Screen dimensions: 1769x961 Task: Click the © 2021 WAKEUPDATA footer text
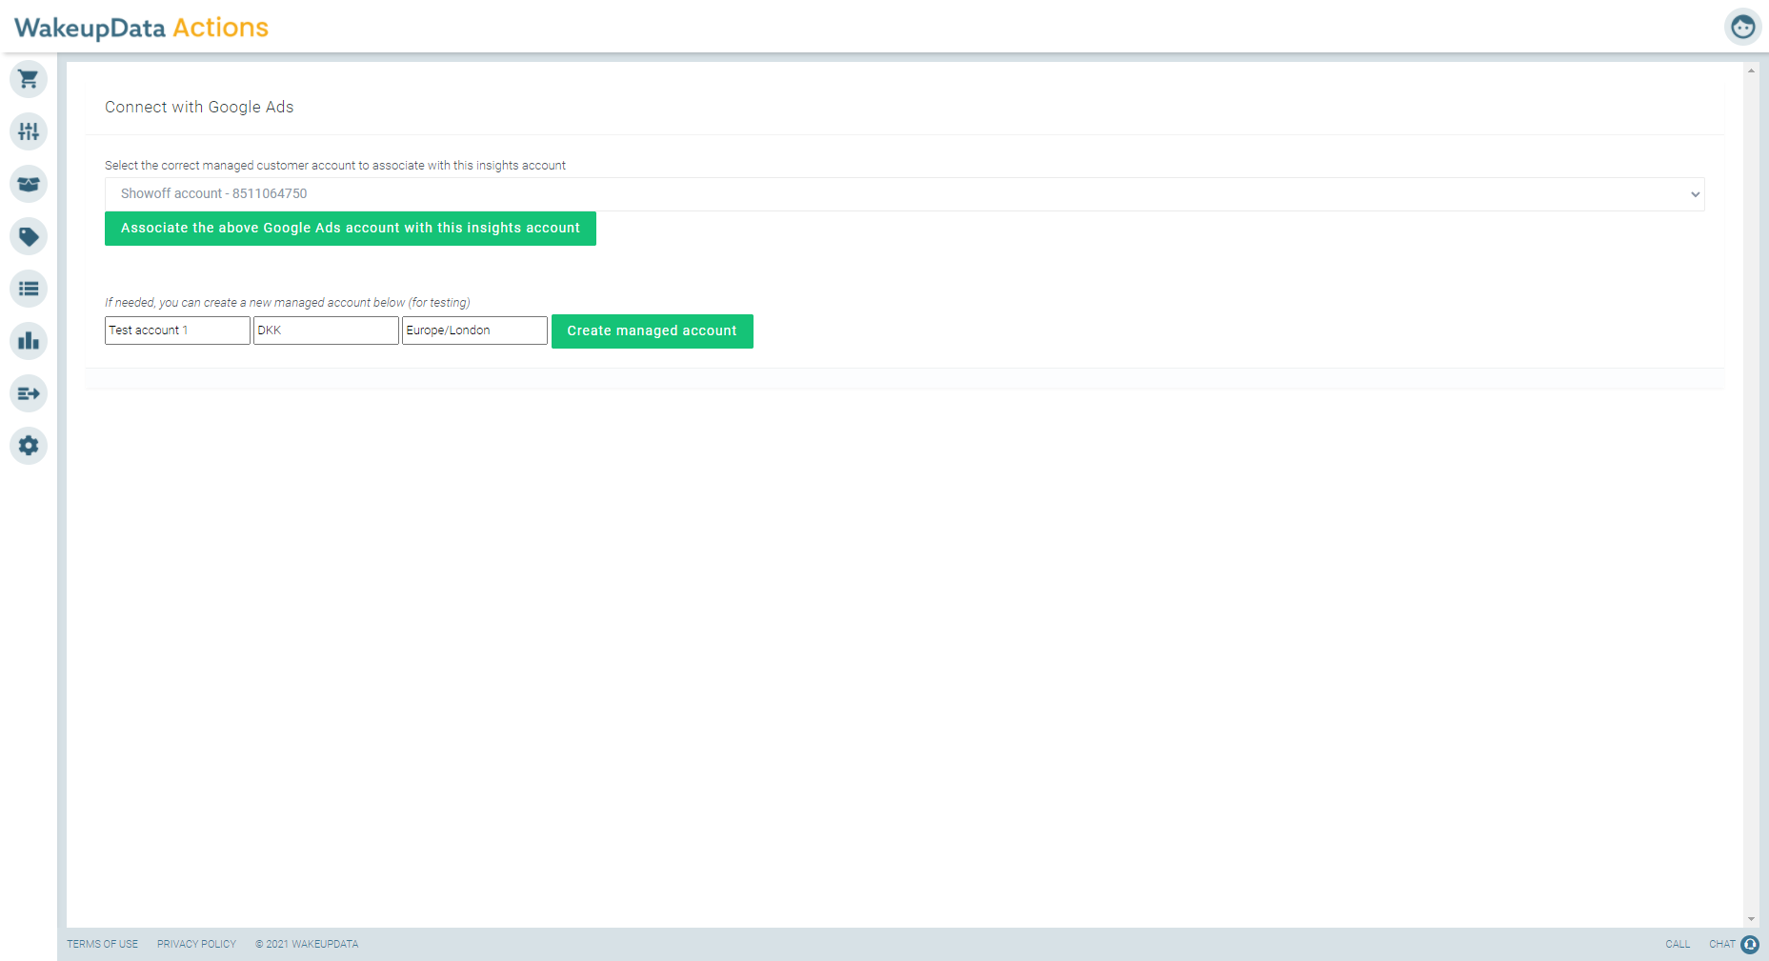[x=307, y=944]
